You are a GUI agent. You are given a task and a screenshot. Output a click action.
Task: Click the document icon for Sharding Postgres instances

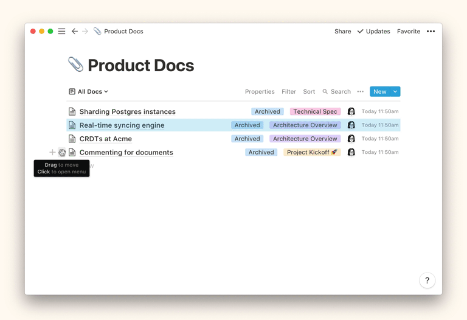pyautogui.click(x=72, y=111)
